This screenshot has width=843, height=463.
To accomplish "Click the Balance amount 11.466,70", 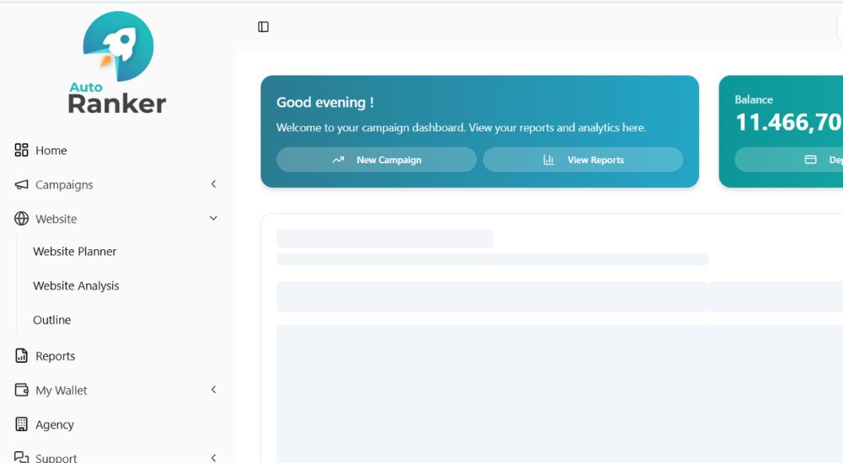I will tap(788, 123).
